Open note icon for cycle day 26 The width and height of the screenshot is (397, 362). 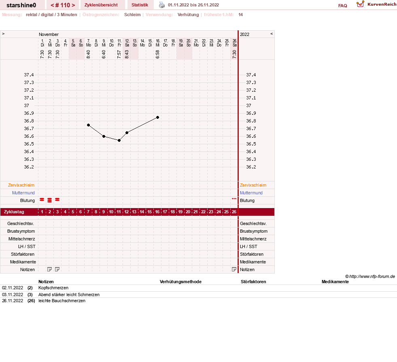click(234, 269)
